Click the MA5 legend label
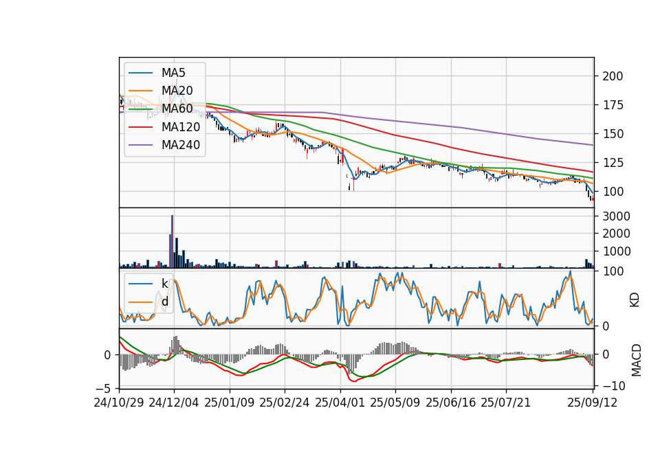Viewport: 660px width, 474px height. pyautogui.click(x=173, y=73)
